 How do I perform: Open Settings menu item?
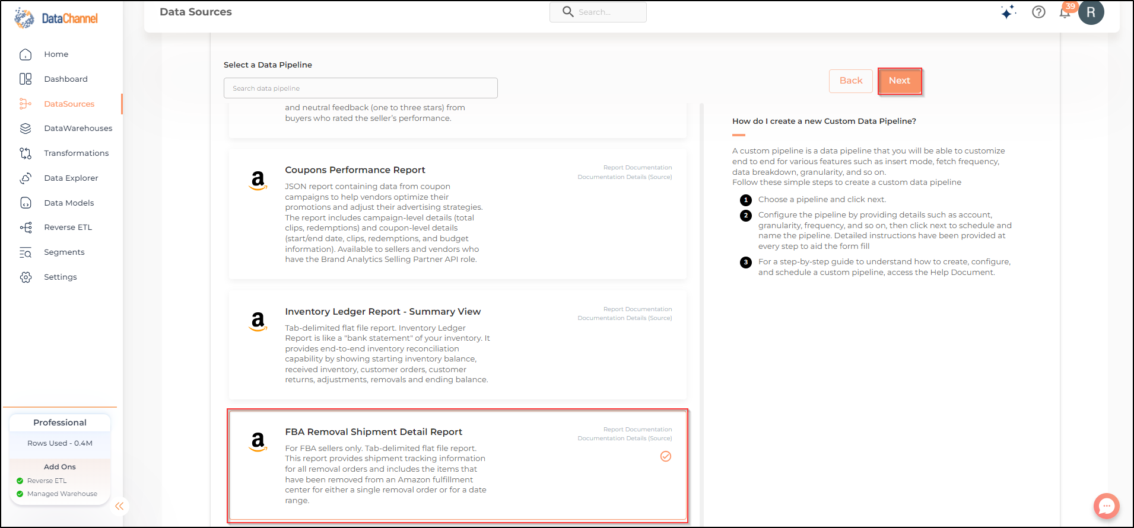61,277
